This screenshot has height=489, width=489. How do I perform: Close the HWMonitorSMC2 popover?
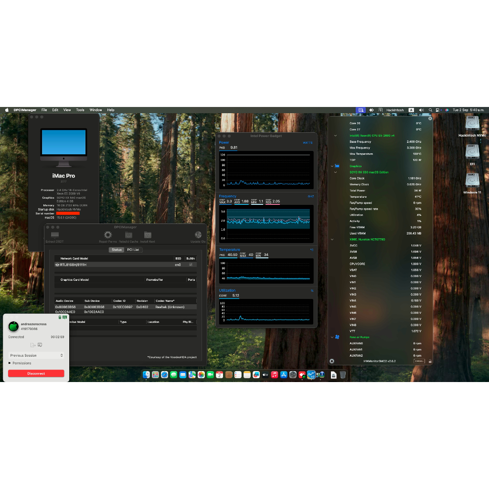coord(430,118)
